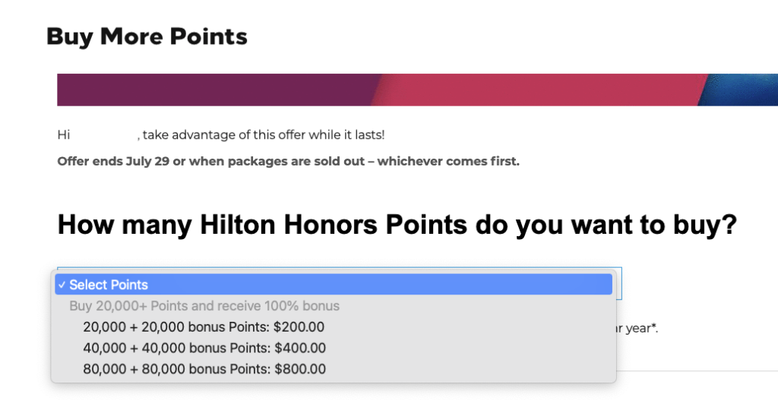This screenshot has width=778, height=400.
Task: Pick the 40,000 + 40,000 bonus Points option
Action: (204, 348)
